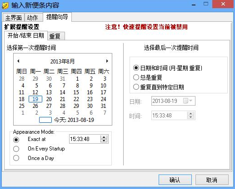Increase the 时间 spinner value
The image size is (235, 189).
coord(191,114)
